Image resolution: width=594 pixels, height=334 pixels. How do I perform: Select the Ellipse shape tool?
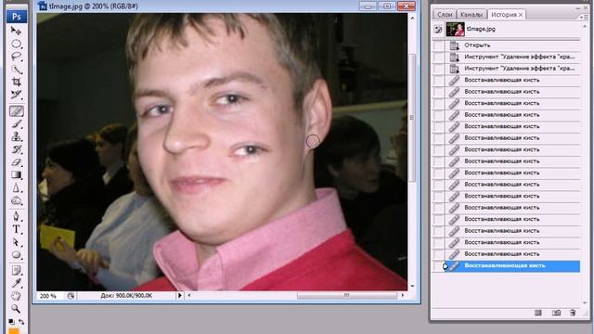point(17,255)
